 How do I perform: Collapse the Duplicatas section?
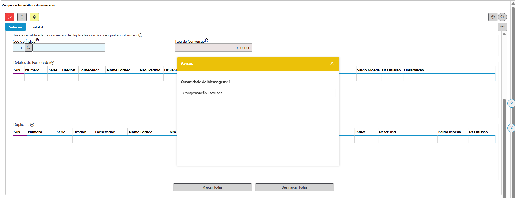[x=32, y=125]
